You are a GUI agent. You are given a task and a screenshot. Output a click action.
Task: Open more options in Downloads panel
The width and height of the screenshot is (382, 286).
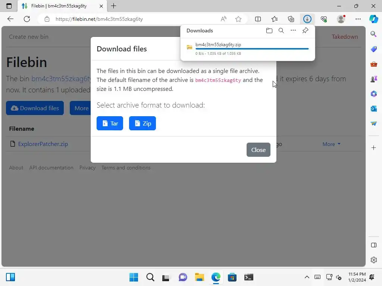293,31
